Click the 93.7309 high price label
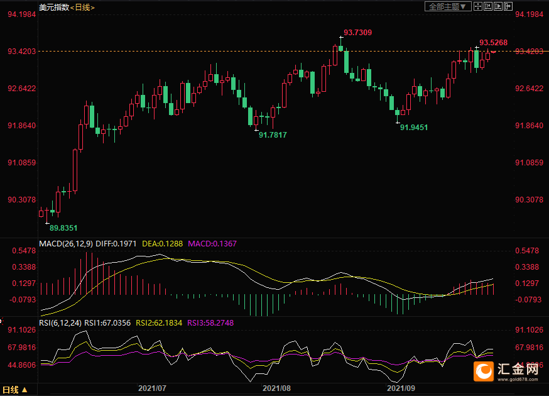Image resolution: width=549 pixels, height=396 pixels. click(357, 33)
